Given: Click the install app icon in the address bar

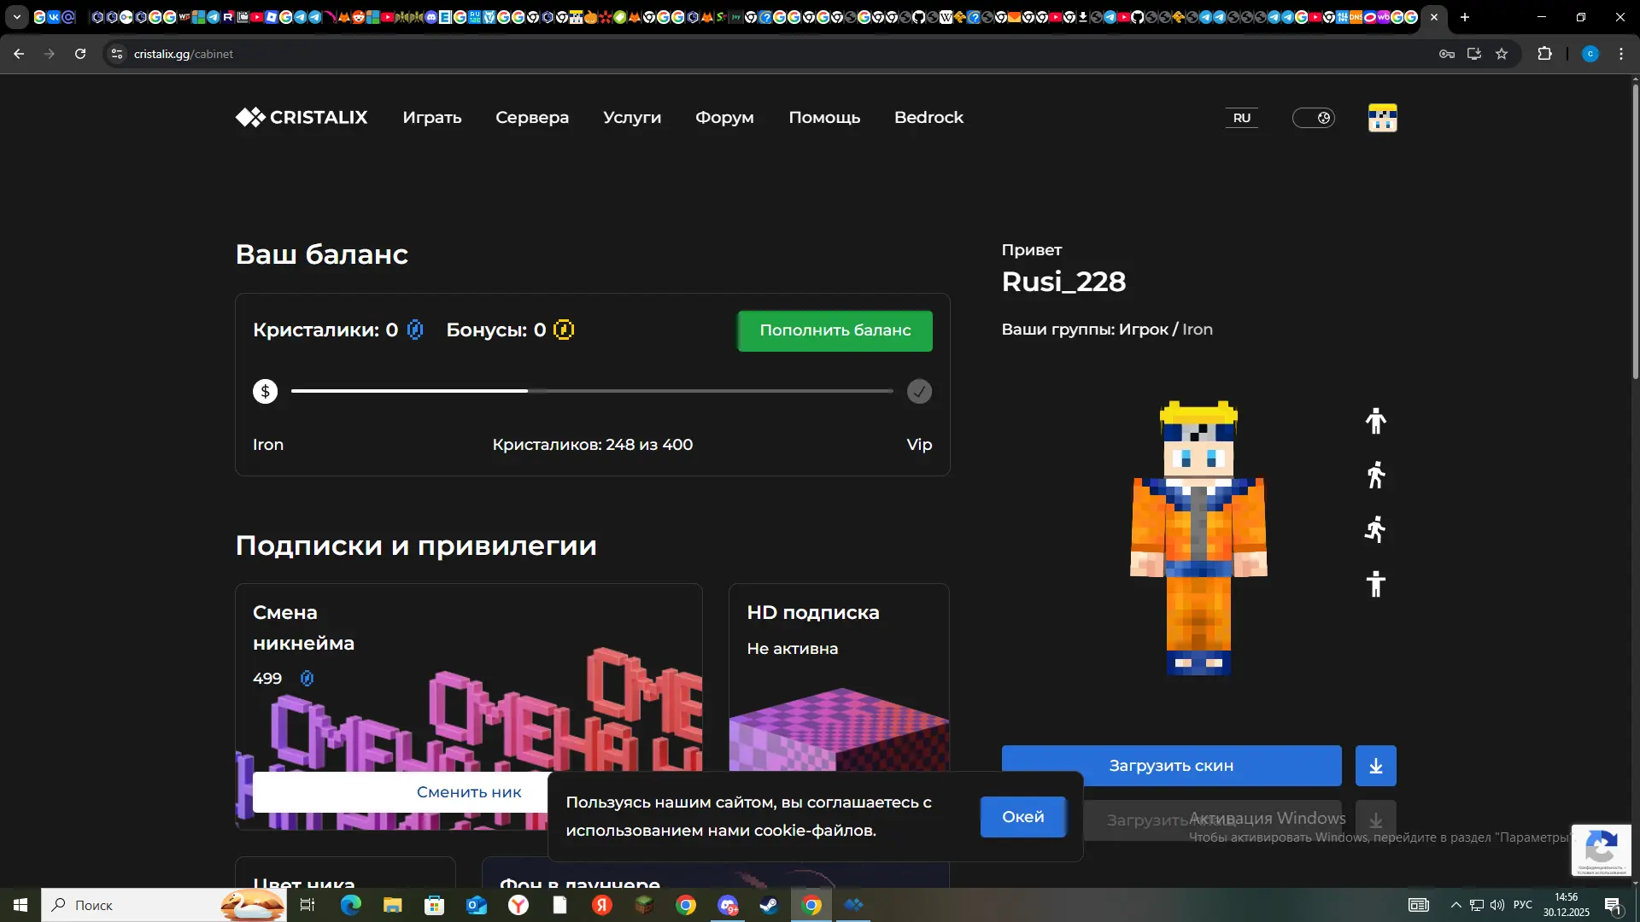Looking at the screenshot, I should click(x=1474, y=54).
